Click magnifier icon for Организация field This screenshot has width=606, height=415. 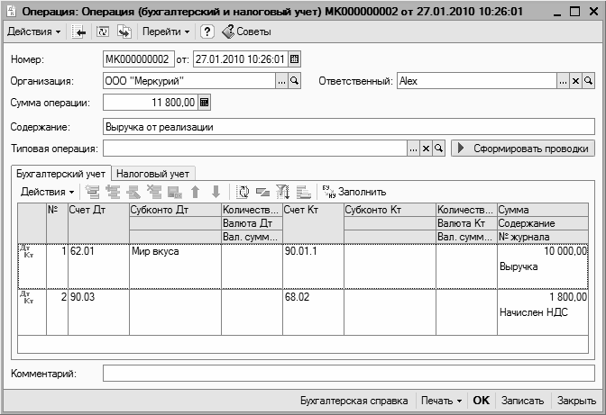tap(294, 81)
